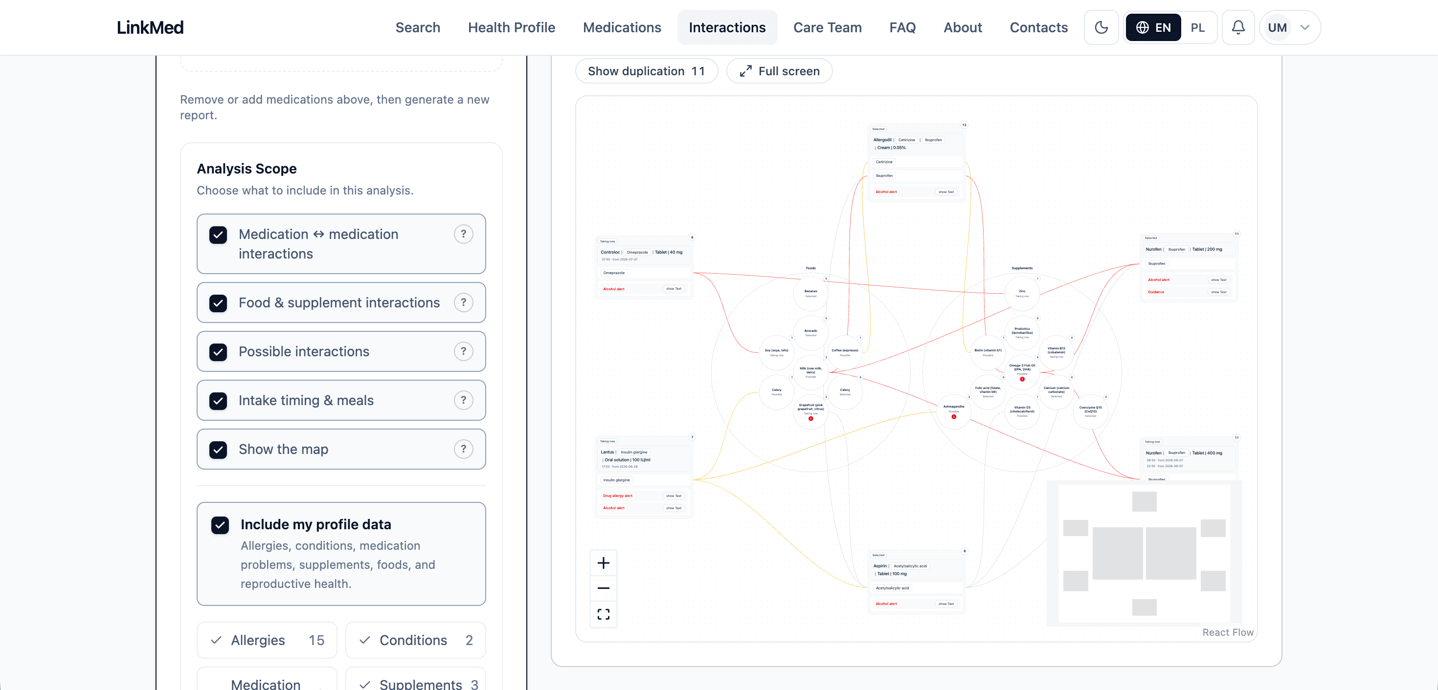This screenshot has height=690, width=1438.
Task: Go to Health Profile
Action: [511, 27]
